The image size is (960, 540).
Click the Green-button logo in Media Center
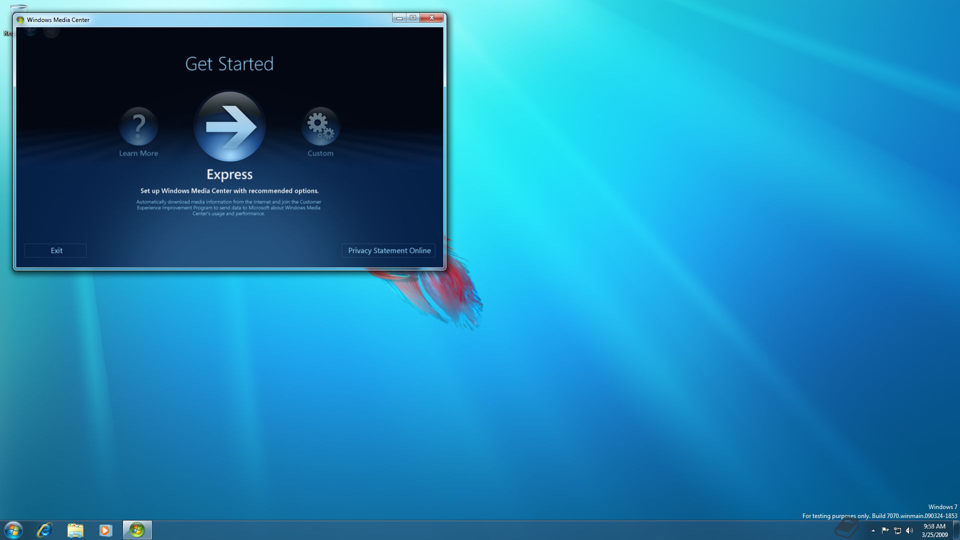(x=51, y=31)
